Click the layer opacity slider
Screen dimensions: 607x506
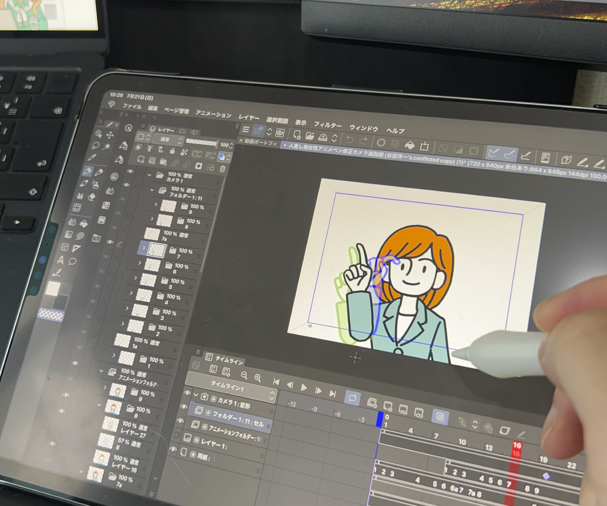[x=201, y=143]
